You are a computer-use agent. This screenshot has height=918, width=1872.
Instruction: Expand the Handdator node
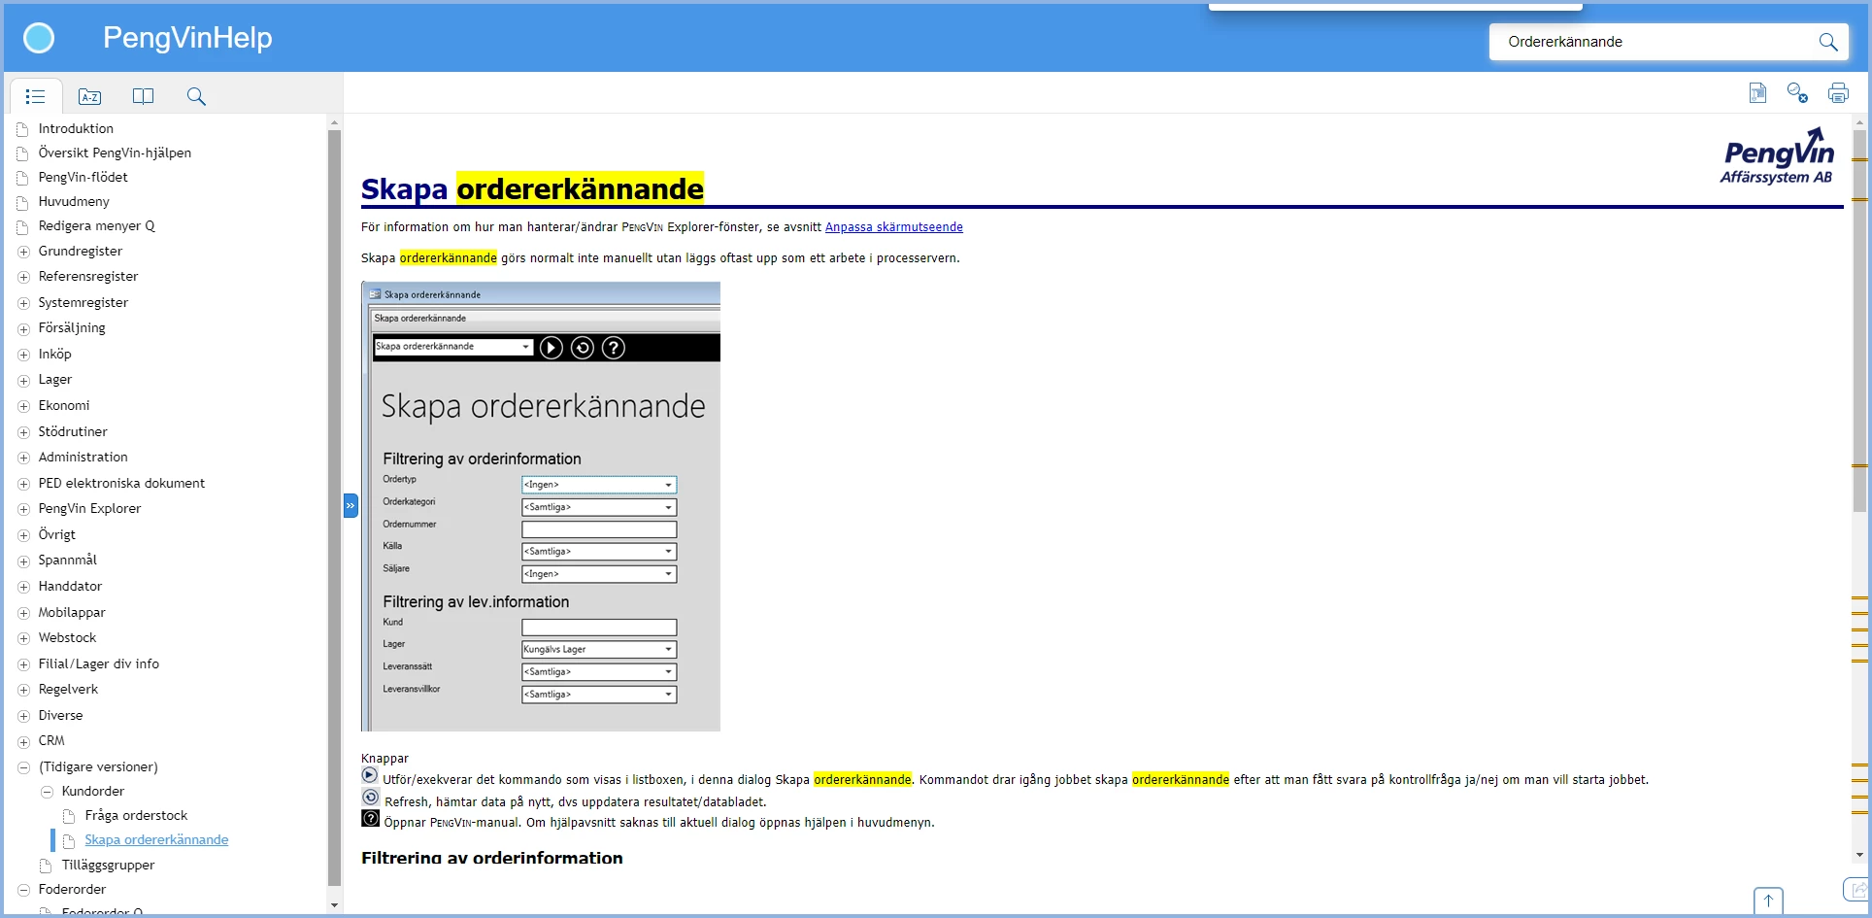(x=24, y=587)
